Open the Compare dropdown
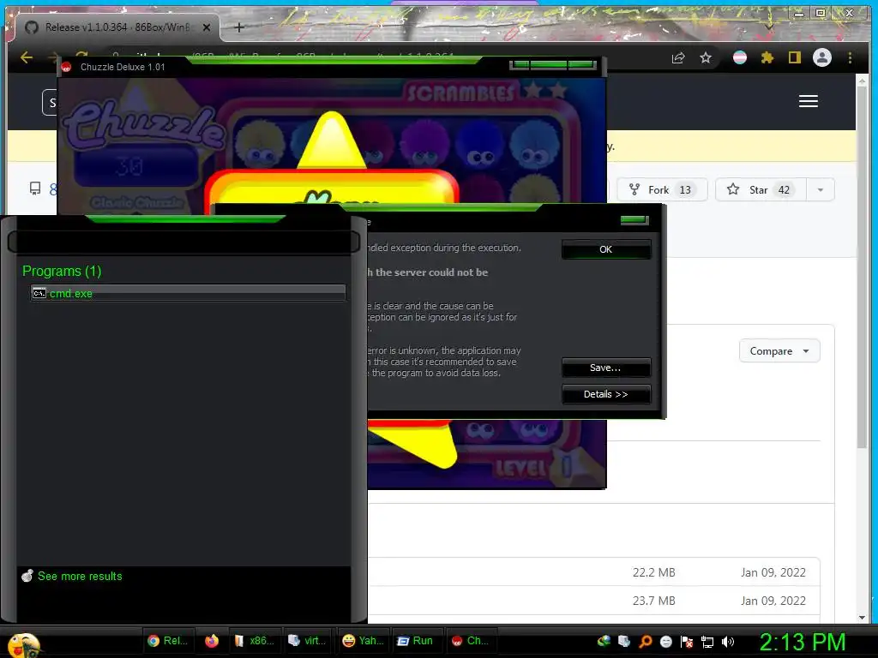This screenshot has height=658, width=878. tap(779, 351)
